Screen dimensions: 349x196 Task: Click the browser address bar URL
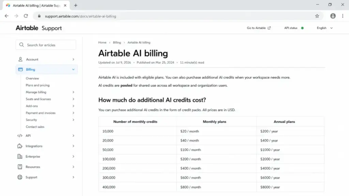[x=80, y=16]
